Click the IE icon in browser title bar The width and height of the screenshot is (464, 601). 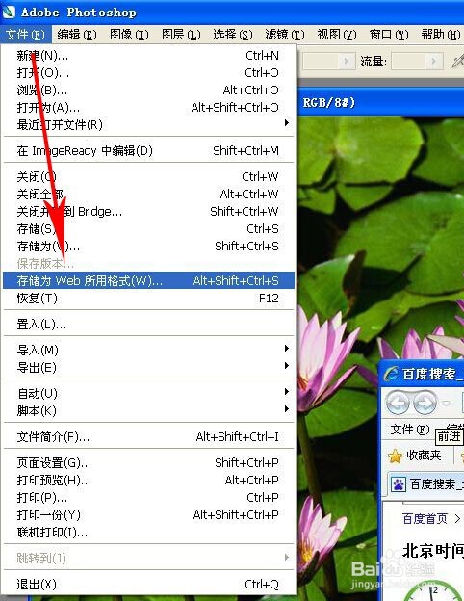click(x=391, y=374)
